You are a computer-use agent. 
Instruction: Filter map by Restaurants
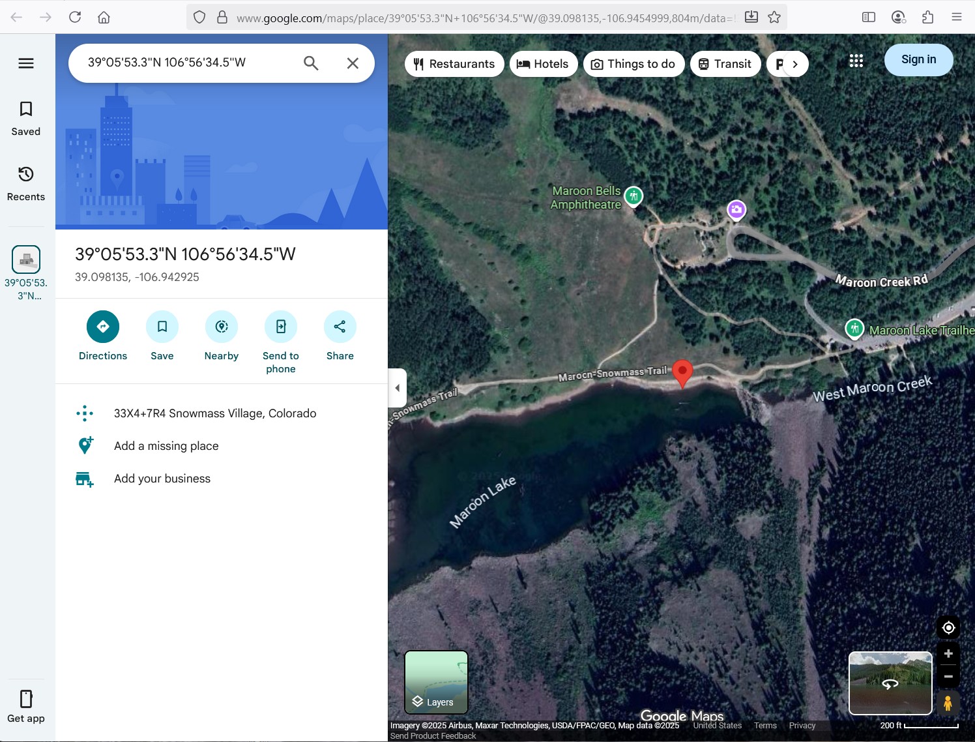click(x=454, y=64)
